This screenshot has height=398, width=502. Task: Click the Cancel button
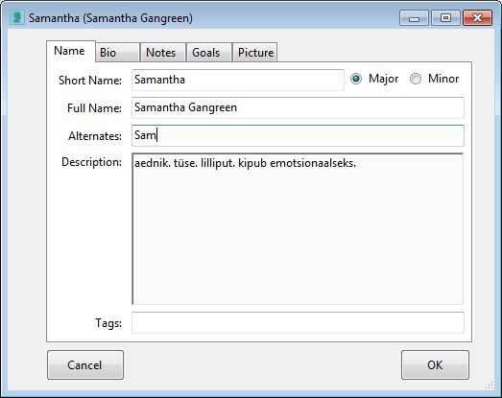85,365
